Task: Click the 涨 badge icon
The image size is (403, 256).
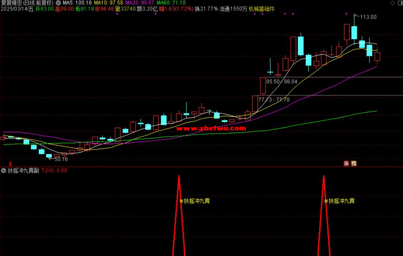Action: coord(346,164)
